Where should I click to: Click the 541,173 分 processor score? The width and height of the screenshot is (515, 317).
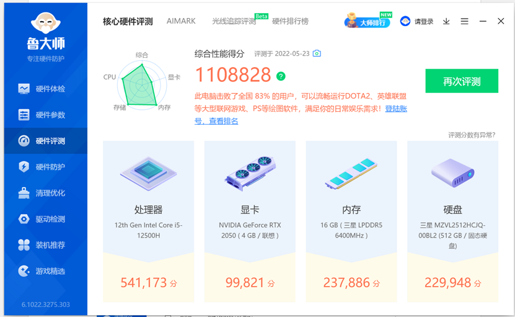pos(149,283)
